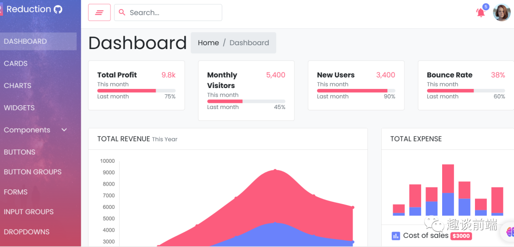Click the 10000 axis label on revenue chart
Viewport: 514px width, 247px height.
[108, 161]
